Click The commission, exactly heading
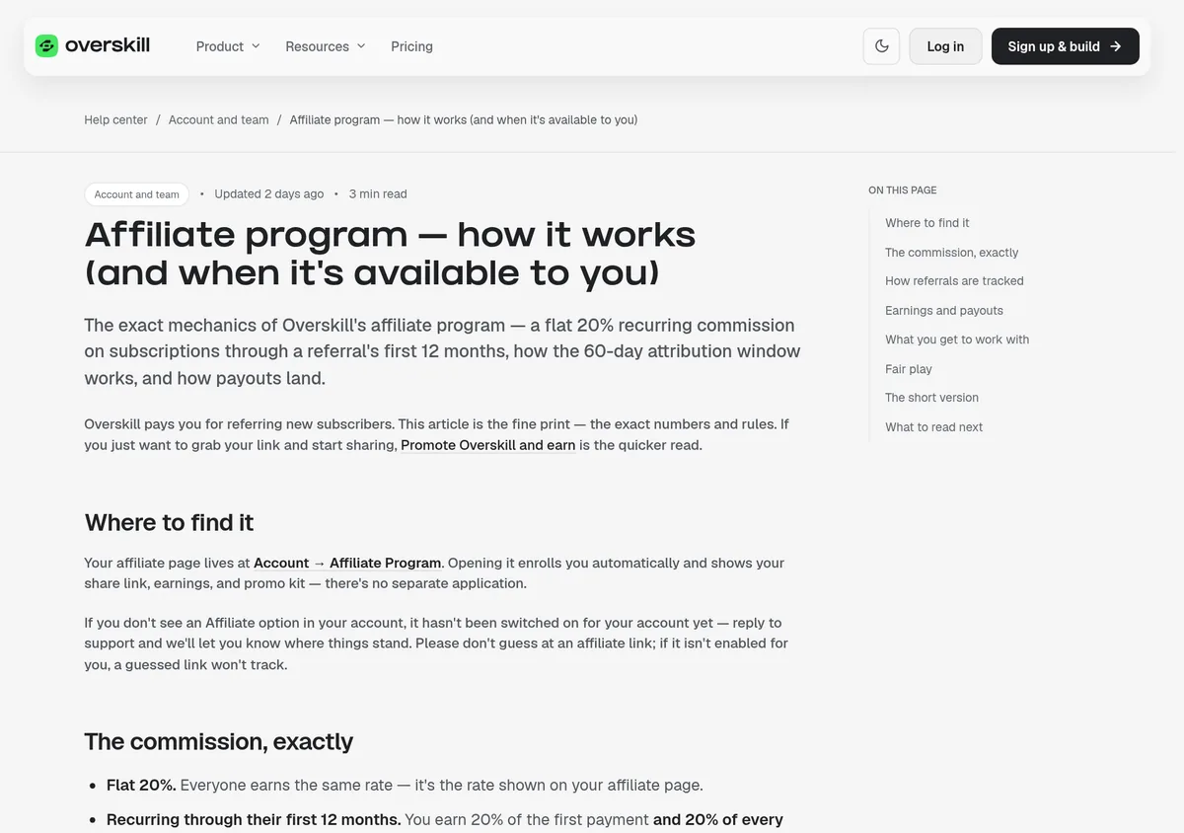 click(x=219, y=741)
